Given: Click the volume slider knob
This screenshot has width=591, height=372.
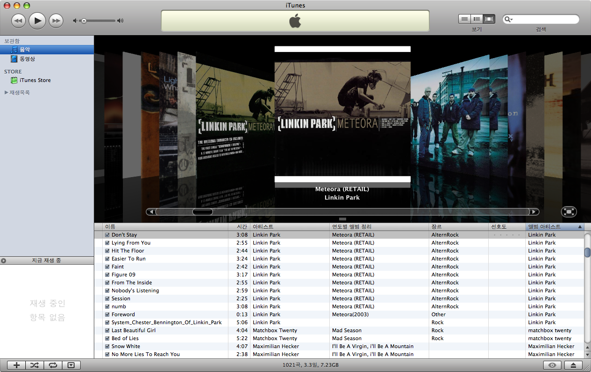Looking at the screenshot, I should (x=83, y=21).
